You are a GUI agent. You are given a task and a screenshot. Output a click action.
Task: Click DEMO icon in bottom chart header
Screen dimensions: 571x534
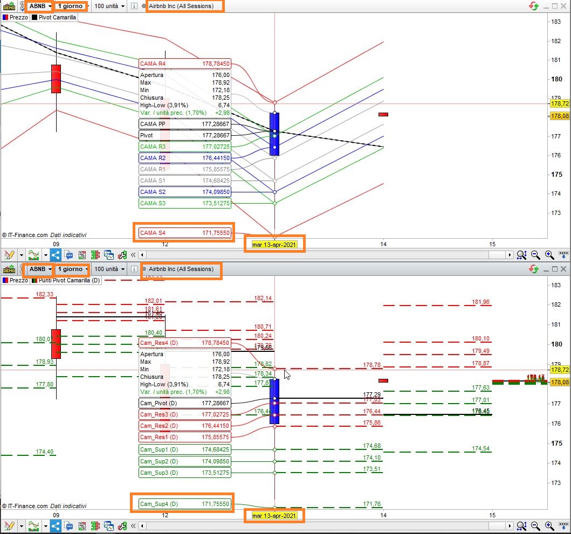pos(9,269)
